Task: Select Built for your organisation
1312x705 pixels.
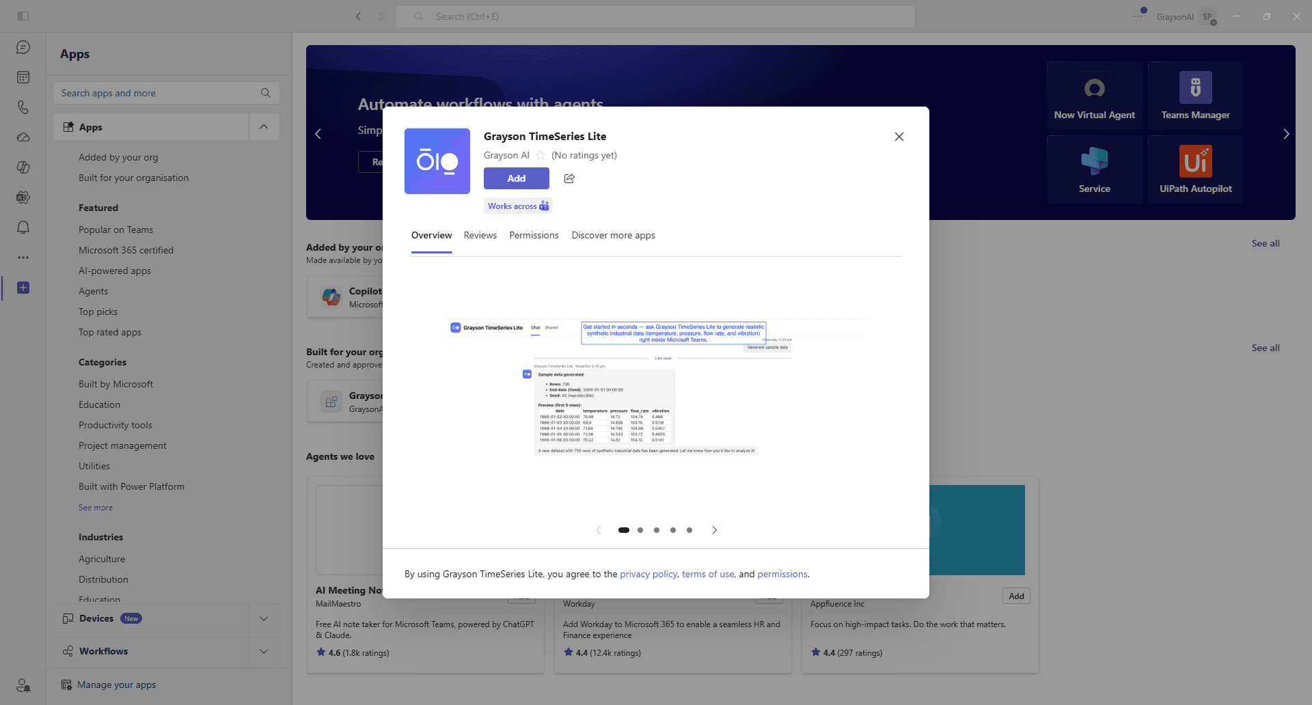Action: (133, 178)
